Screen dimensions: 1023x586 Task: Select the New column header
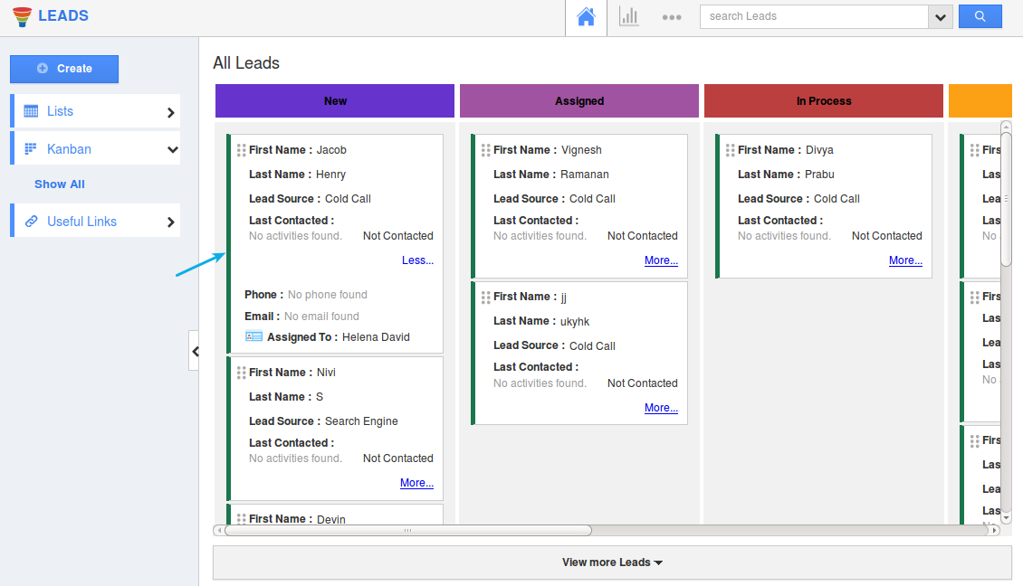(x=334, y=100)
